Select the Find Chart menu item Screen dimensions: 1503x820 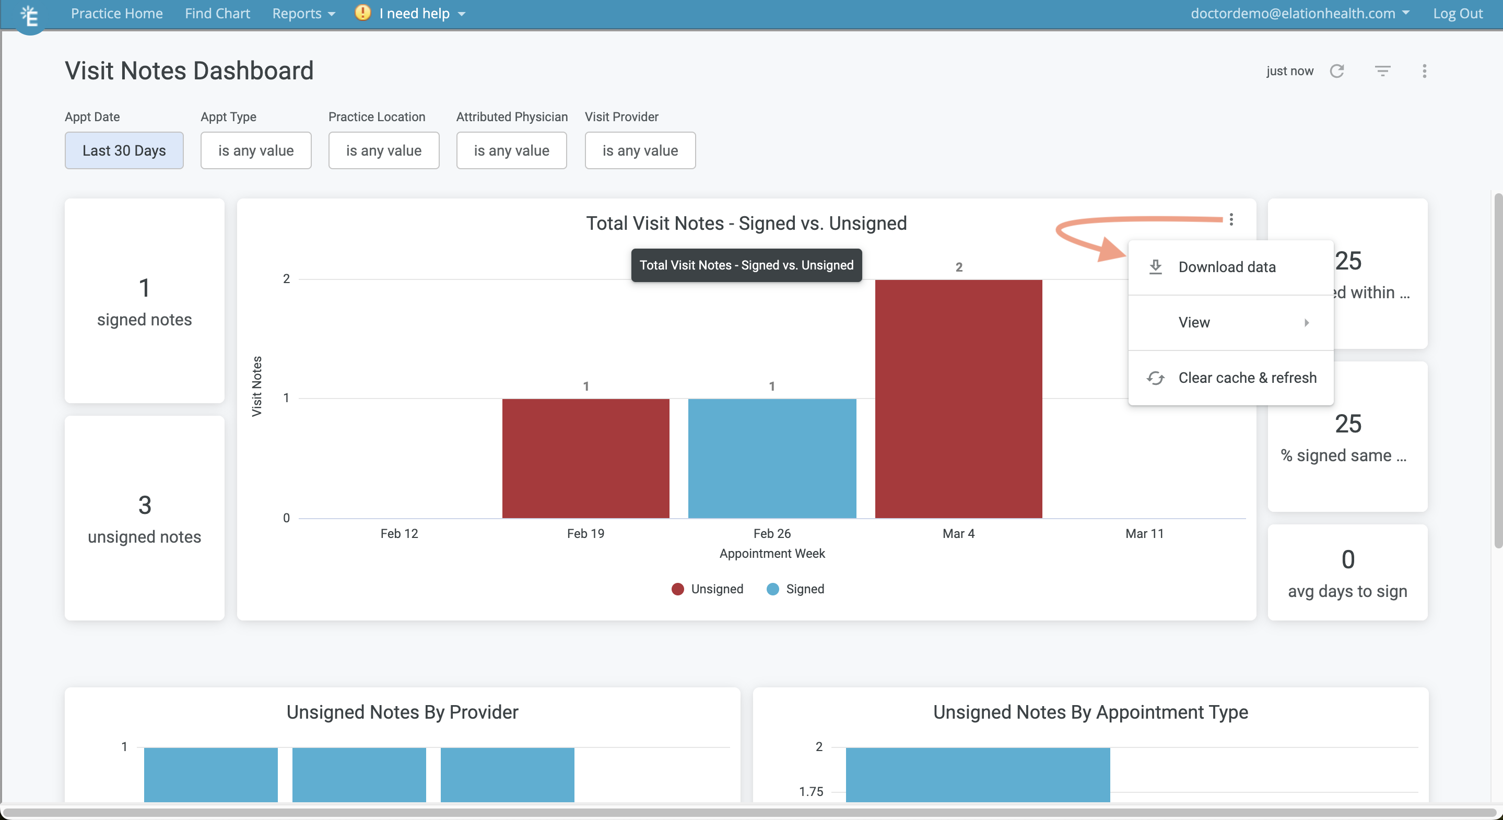click(x=217, y=13)
